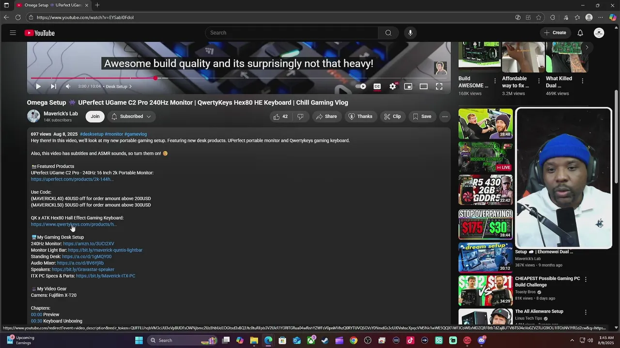Viewport: 620px width, 348px height.
Task: Open options for 'What Killed Dual' video
Action: click(x=582, y=81)
